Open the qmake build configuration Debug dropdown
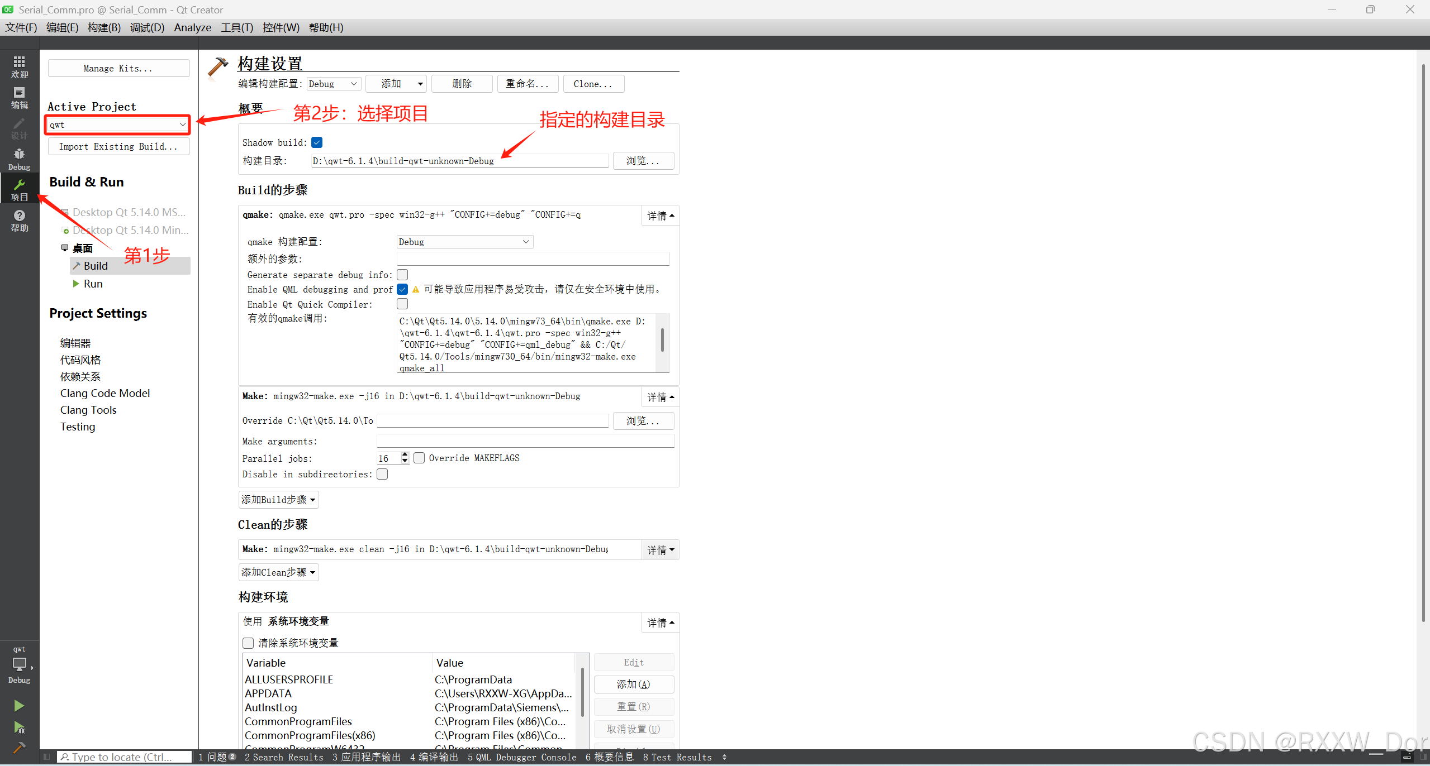The width and height of the screenshot is (1430, 766). click(464, 242)
